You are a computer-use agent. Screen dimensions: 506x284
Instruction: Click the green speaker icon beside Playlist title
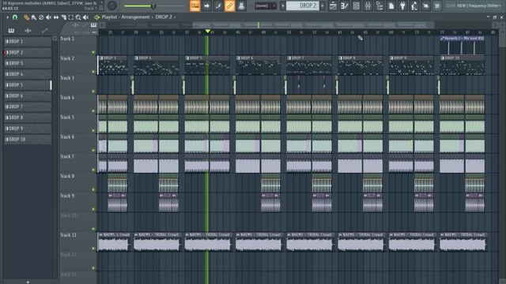96,17
